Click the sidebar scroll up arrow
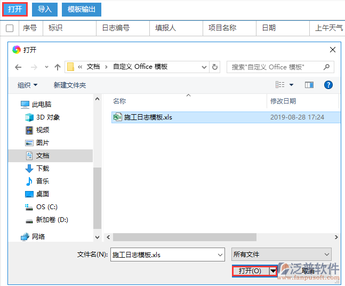 point(97,99)
